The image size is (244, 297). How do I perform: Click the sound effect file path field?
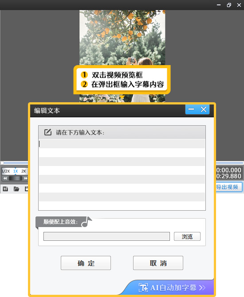pyautogui.click(x=106, y=236)
